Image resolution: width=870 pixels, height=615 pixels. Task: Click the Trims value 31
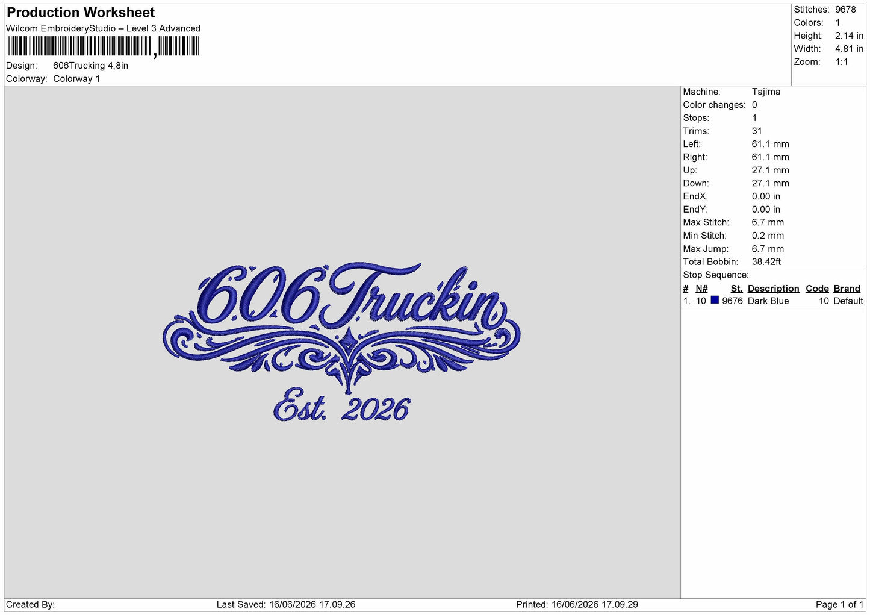(x=757, y=131)
